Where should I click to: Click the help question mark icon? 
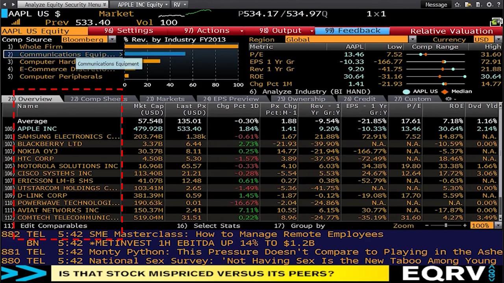pyautogui.click(x=499, y=5)
